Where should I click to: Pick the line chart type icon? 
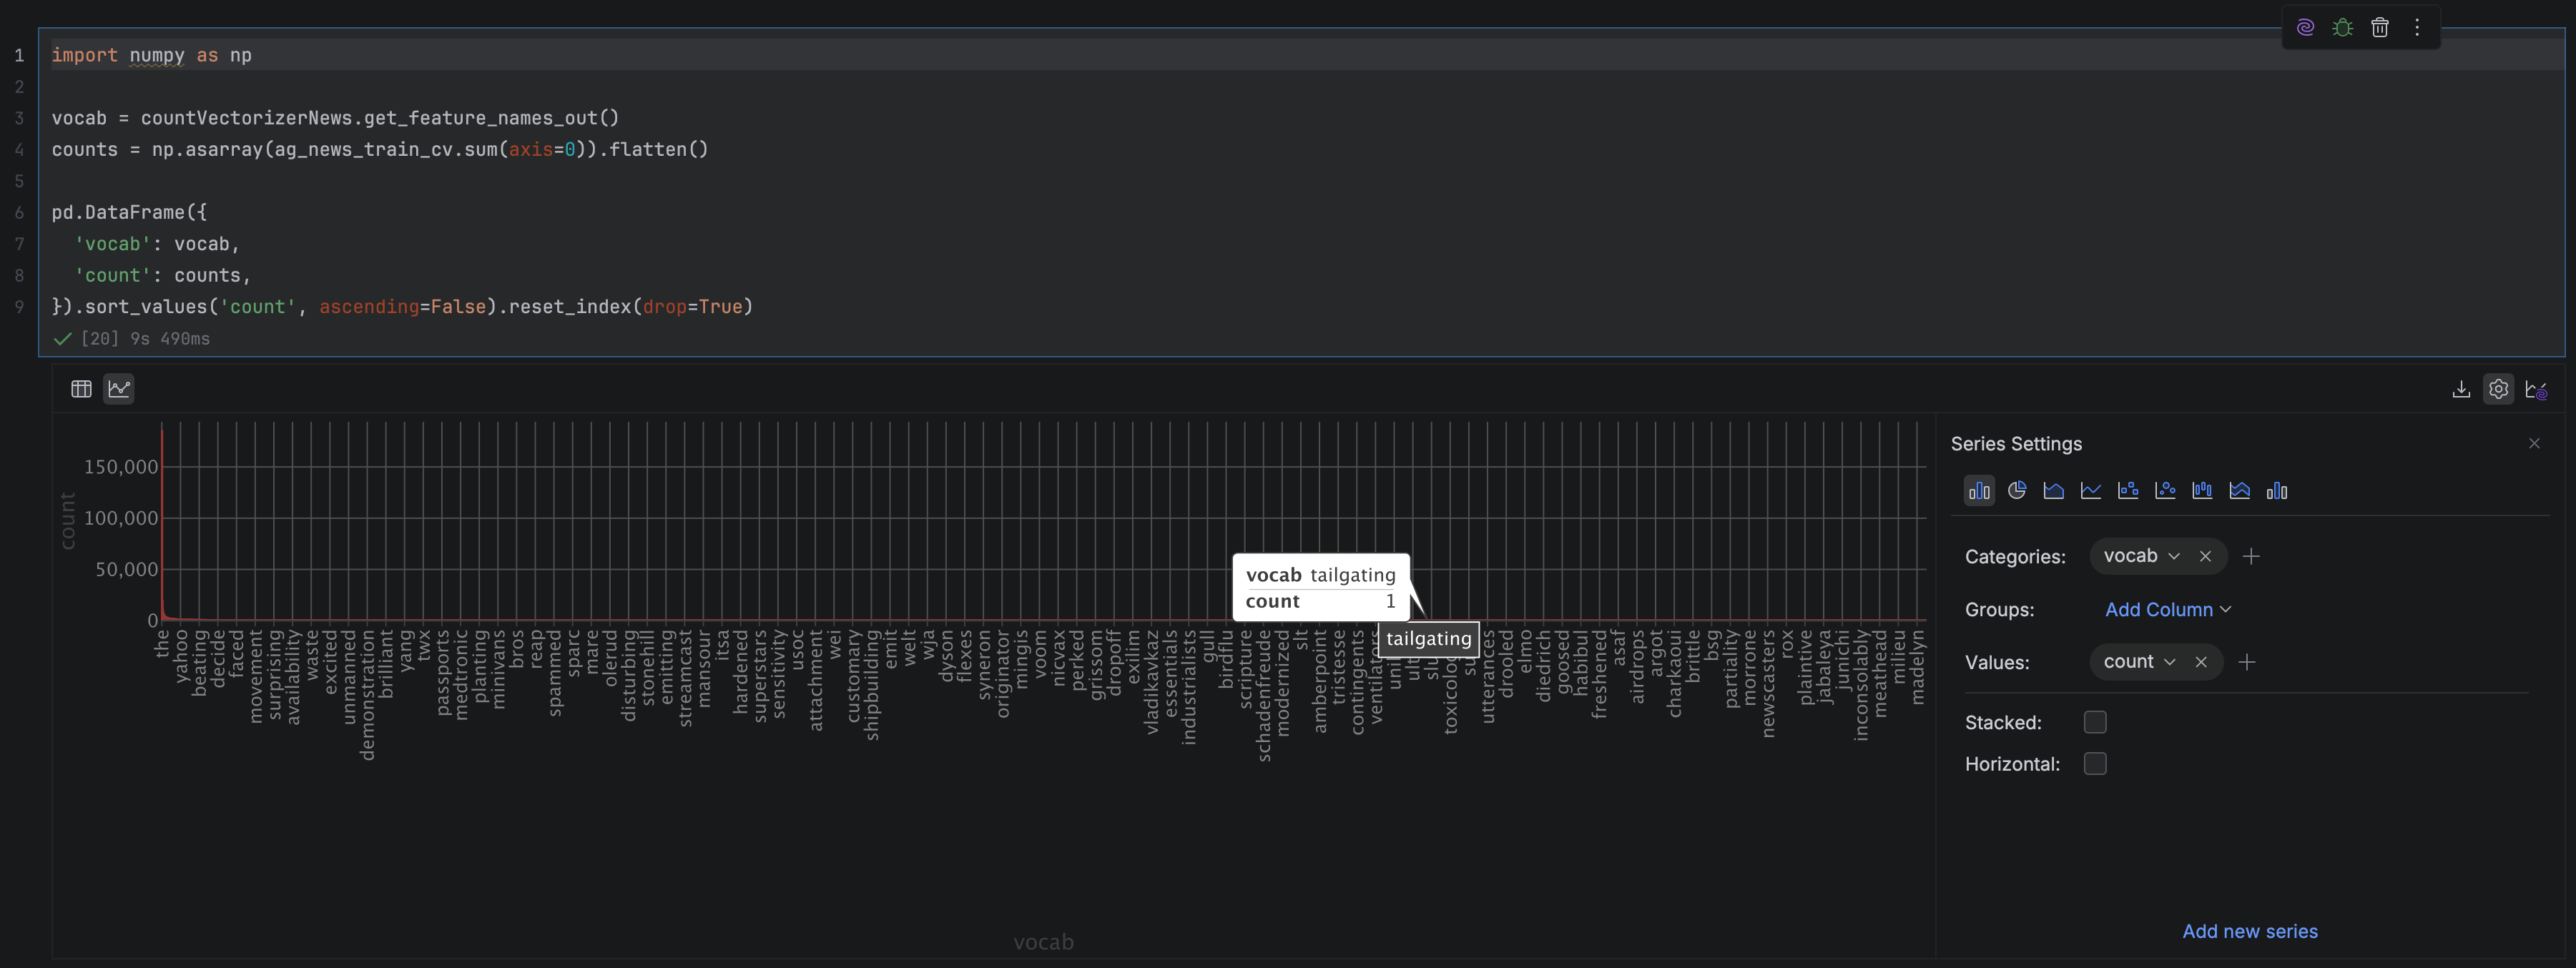click(x=2090, y=490)
